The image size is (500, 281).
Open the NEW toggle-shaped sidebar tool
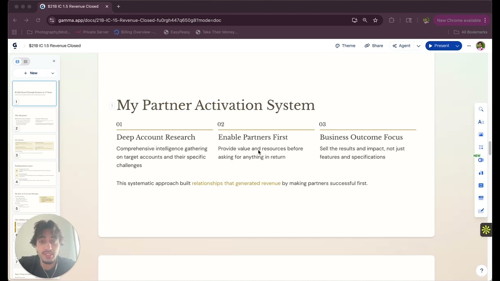[x=481, y=160]
